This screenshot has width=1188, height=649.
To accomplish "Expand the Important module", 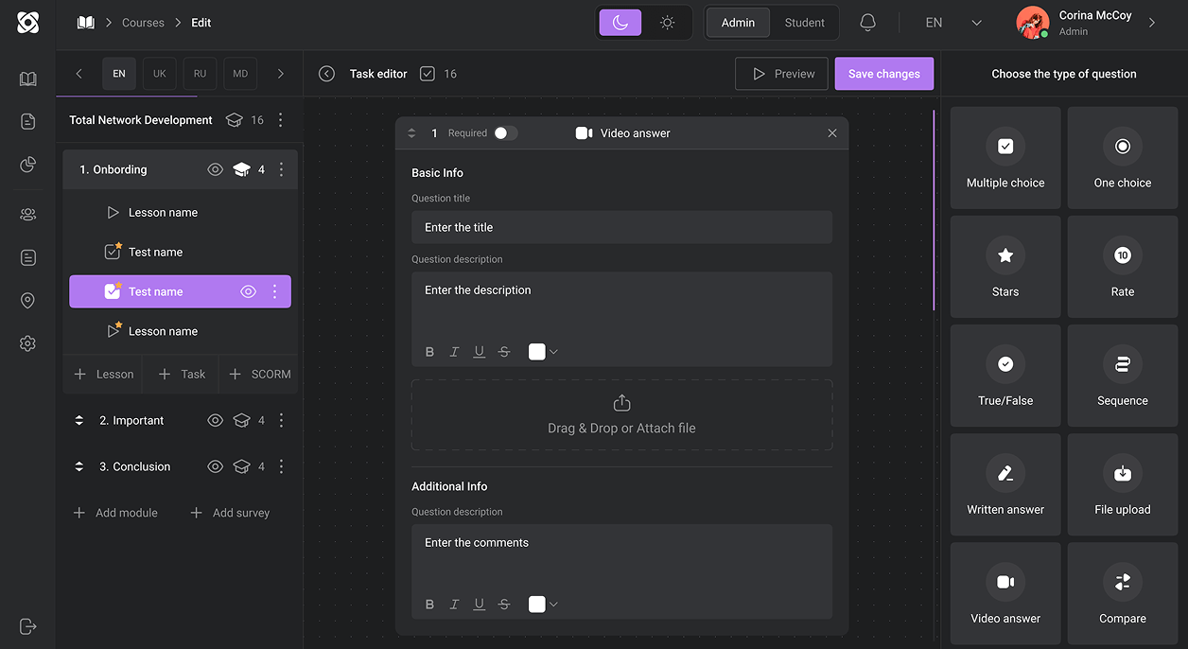I will tap(79, 420).
